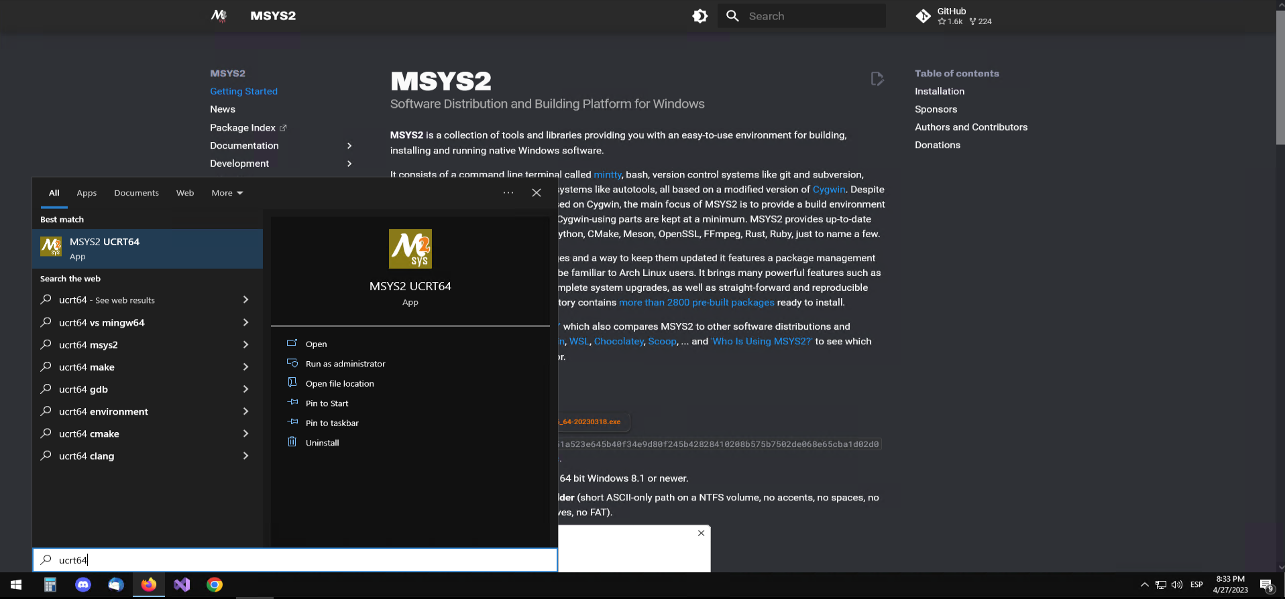Open the notification center icon
1285x599 pixels.
pyautogui.click(x=1266, y=586)
